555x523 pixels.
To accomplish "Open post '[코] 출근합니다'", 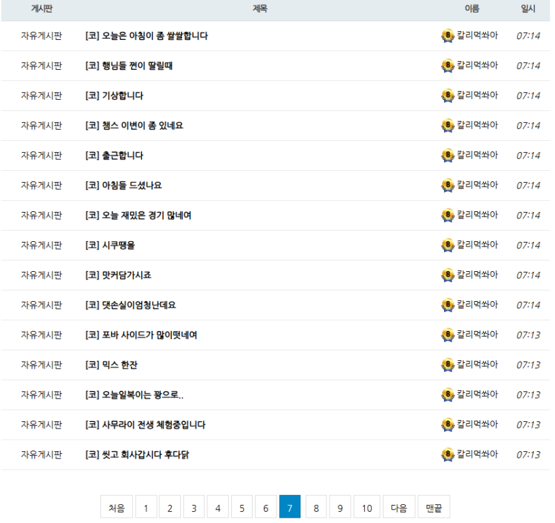I will pos(114,156).
